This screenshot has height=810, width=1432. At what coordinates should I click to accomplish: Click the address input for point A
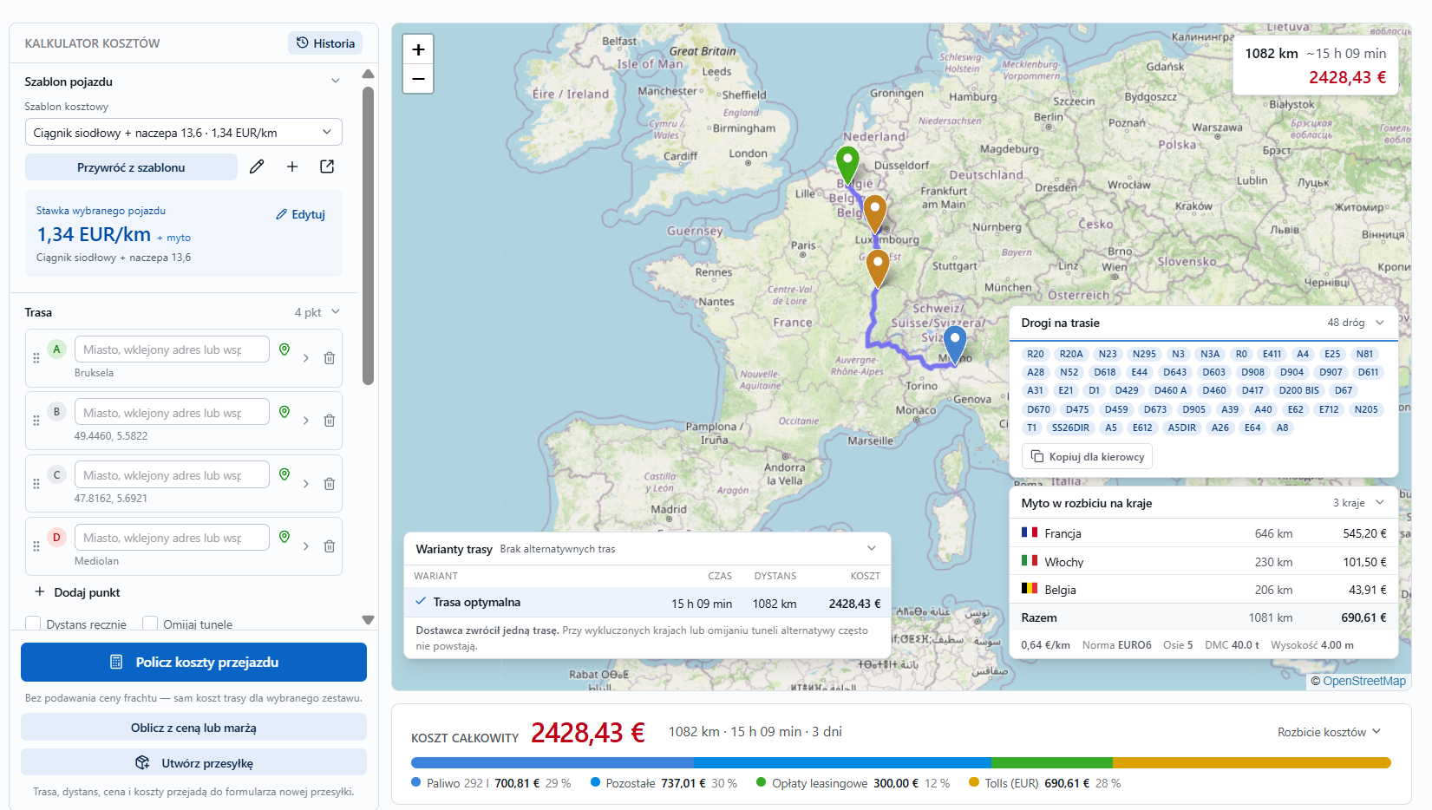pos(172,349)
